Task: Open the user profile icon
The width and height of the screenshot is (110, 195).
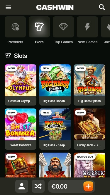Action: [x=22, y=186]
